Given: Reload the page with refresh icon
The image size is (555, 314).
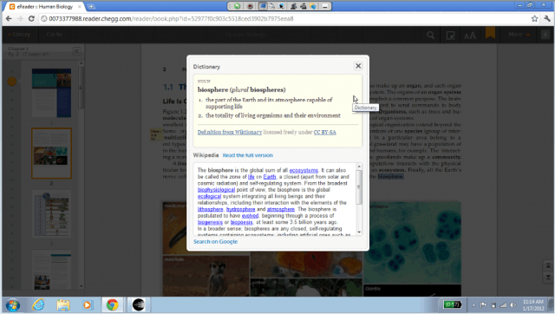Looking at the screenshot, I should 31,19.
